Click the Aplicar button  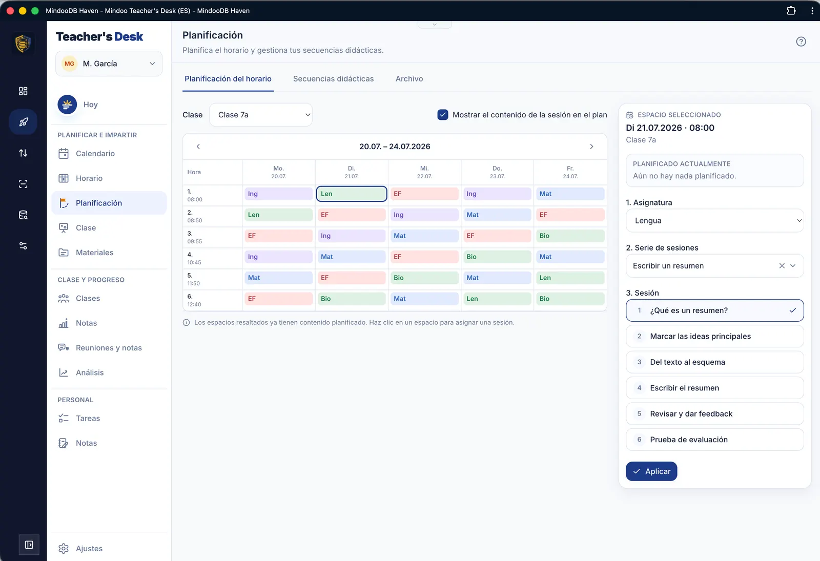tap(651, 471)
